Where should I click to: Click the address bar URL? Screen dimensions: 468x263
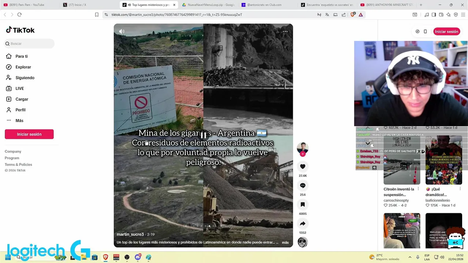177,15
